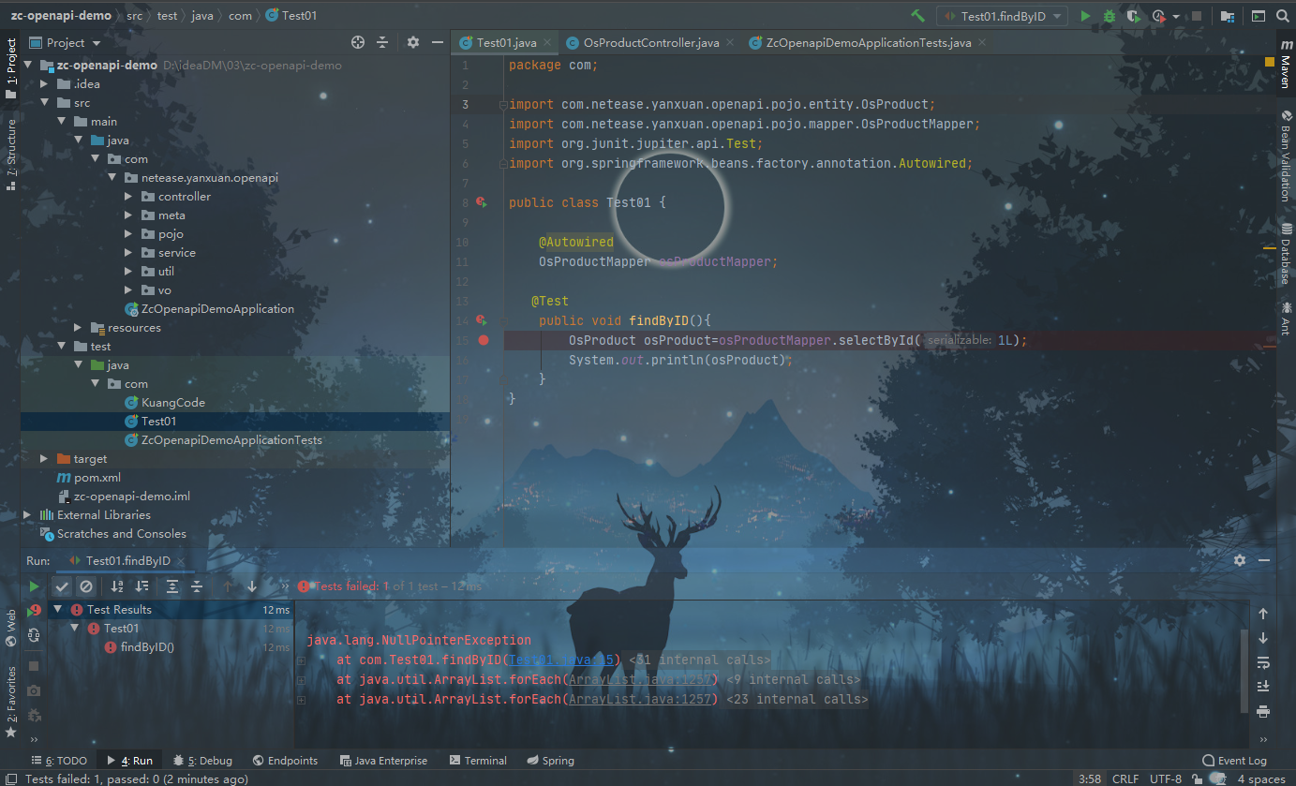Open the Project view switcher dropdown
1296x786 pixels.
[96, 42]
